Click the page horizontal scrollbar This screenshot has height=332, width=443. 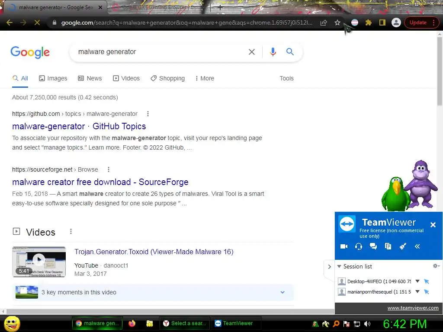pyautogui.click(x=170, y=312)
